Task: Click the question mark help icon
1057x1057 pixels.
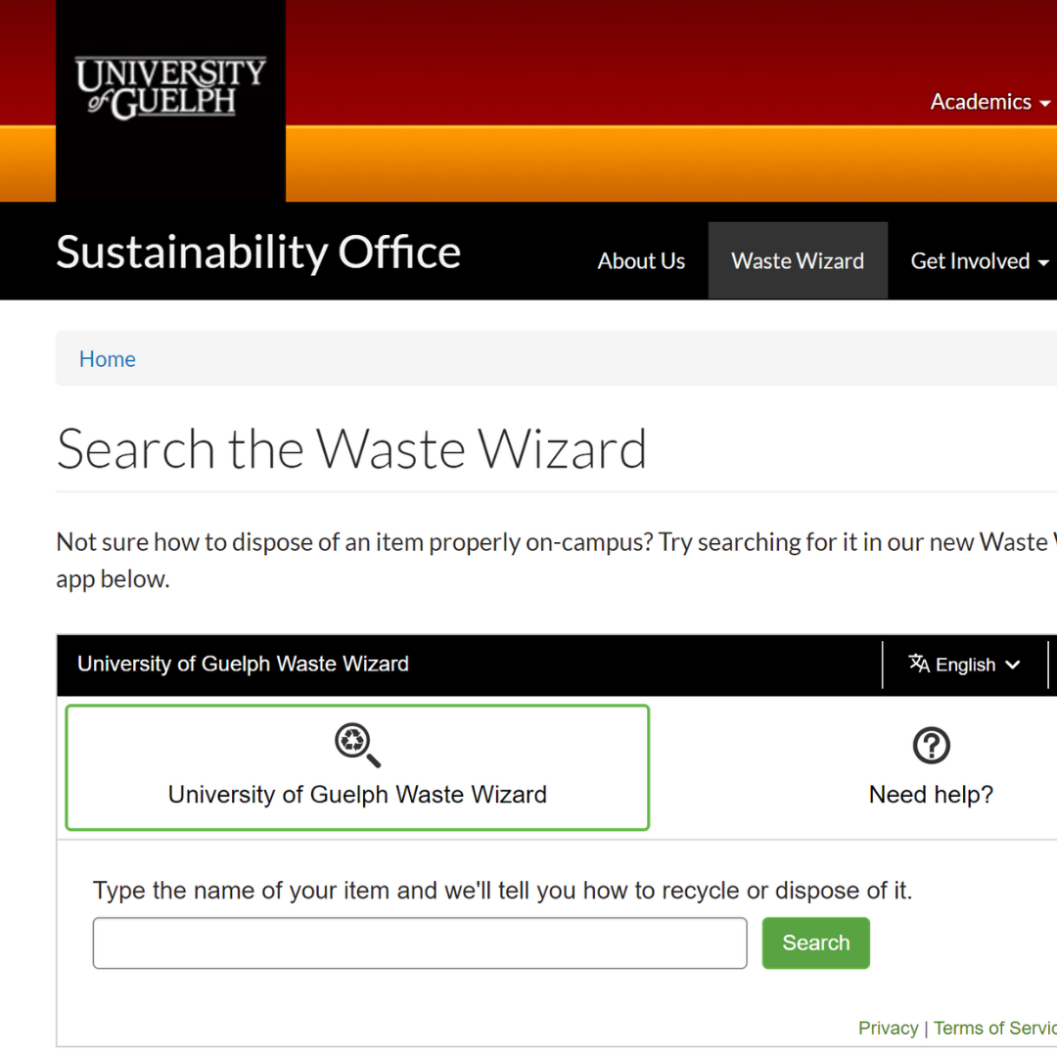Action: pos(931,746)
